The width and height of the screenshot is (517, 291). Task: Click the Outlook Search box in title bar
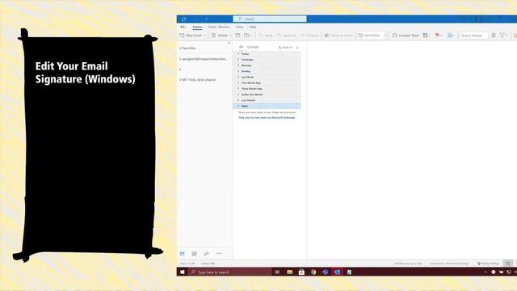pyautogui.click(x=270, y=19)
